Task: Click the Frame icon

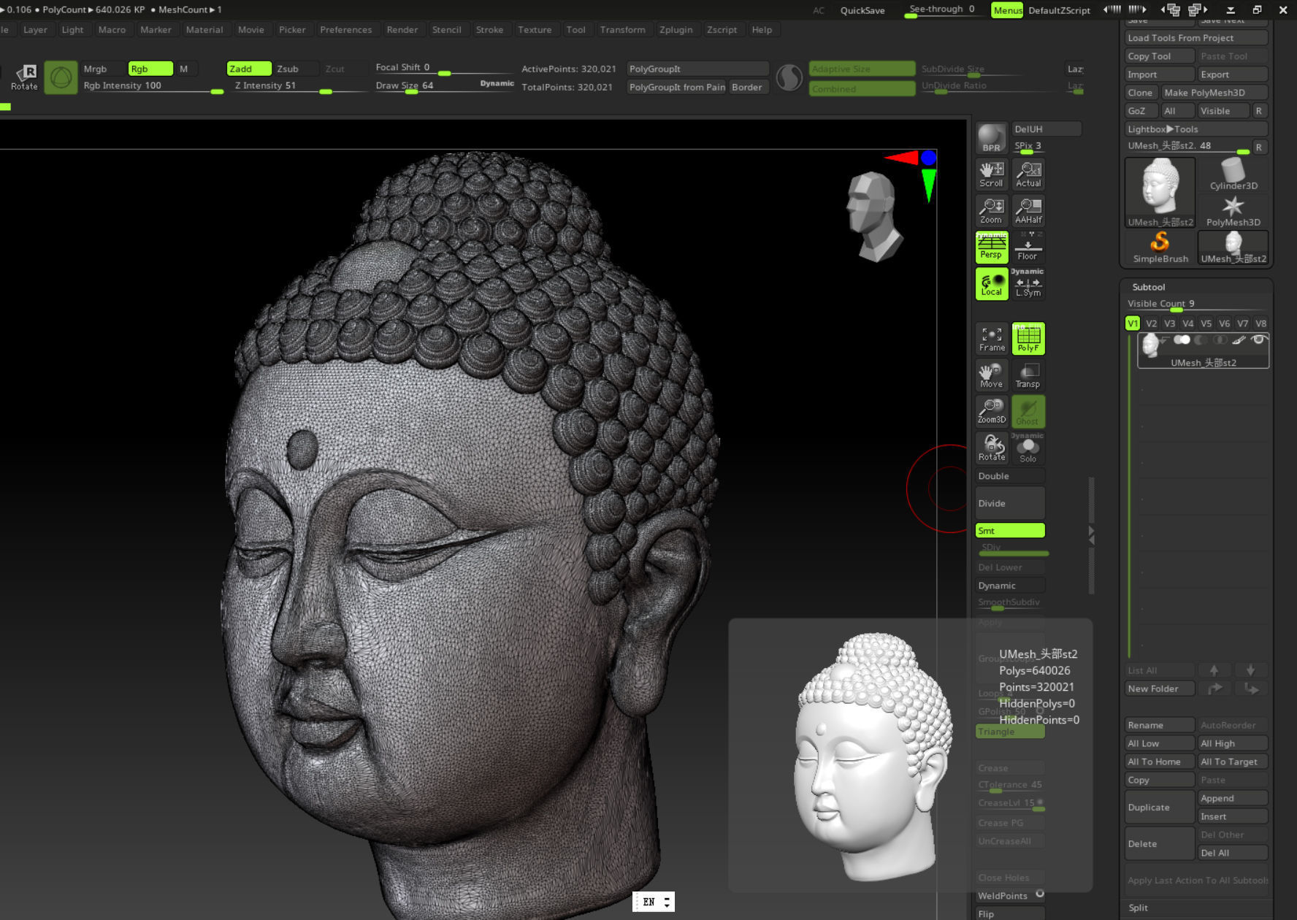Action: coord(992,339)
